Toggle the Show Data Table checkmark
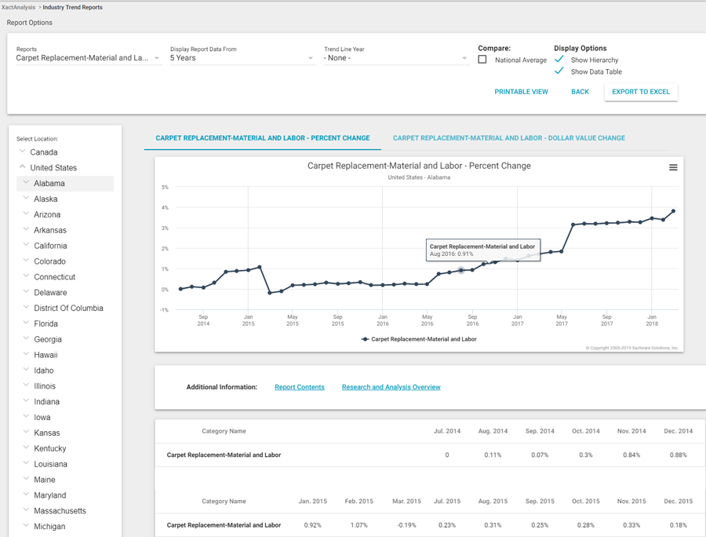The width and height of the screenshot is (706, 537). (x=559, y=71)
